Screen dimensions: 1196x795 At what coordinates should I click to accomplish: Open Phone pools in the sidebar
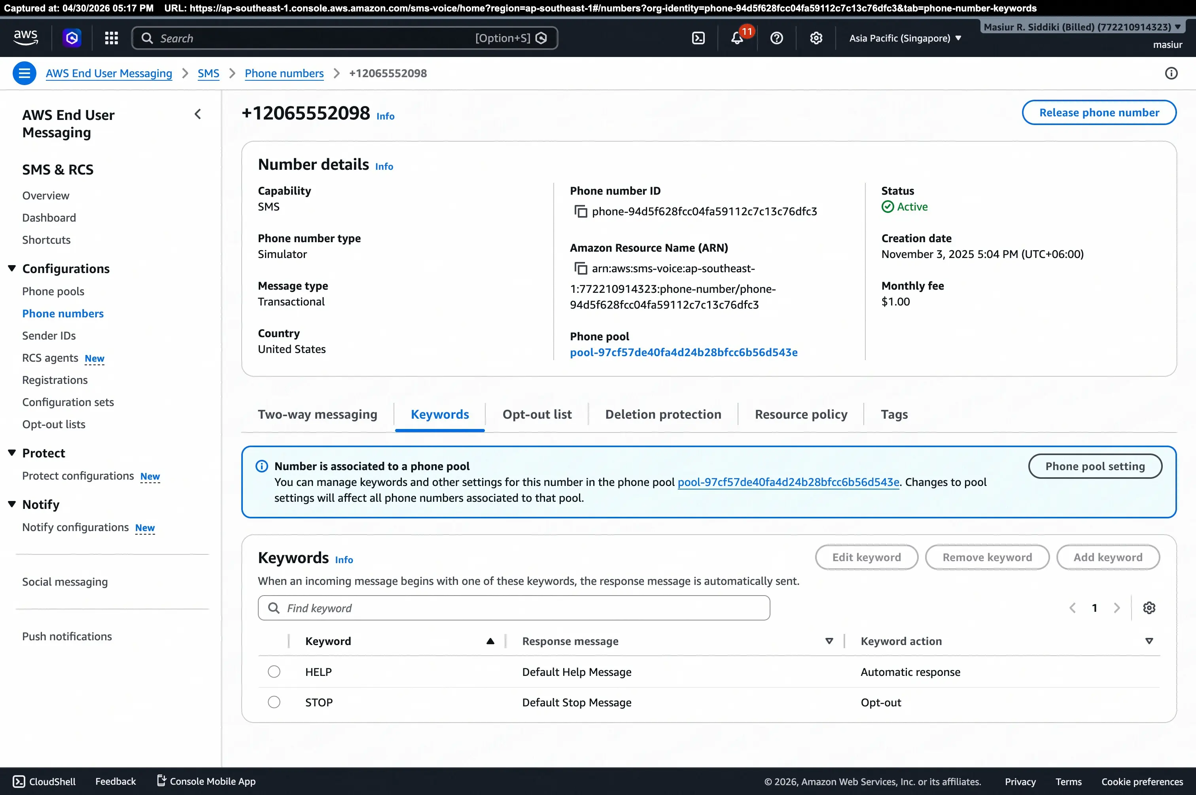click(x=53, y=292)
